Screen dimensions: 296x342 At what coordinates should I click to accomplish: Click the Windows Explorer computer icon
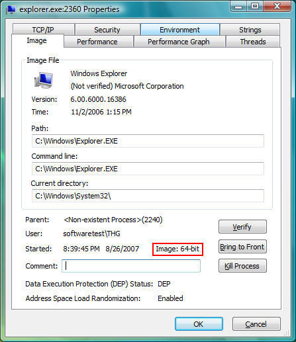coord(44,80)
